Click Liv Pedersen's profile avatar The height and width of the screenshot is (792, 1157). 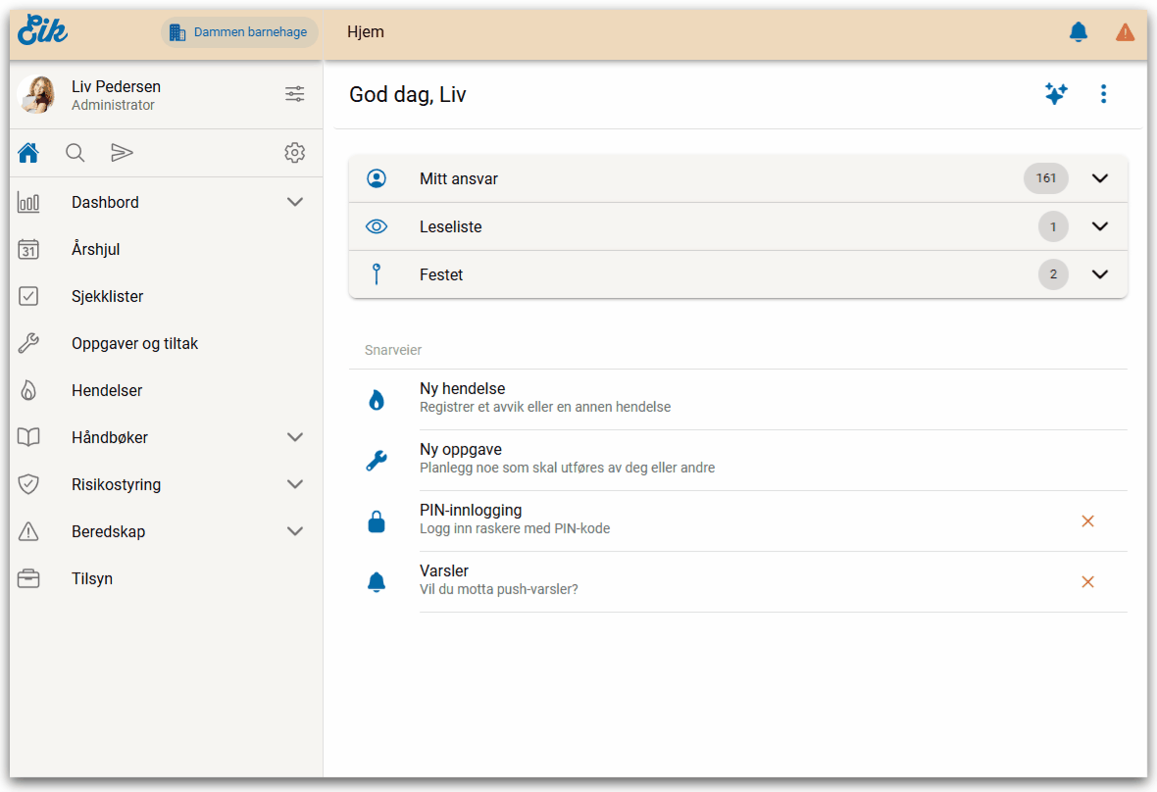[x=36, y=95]
